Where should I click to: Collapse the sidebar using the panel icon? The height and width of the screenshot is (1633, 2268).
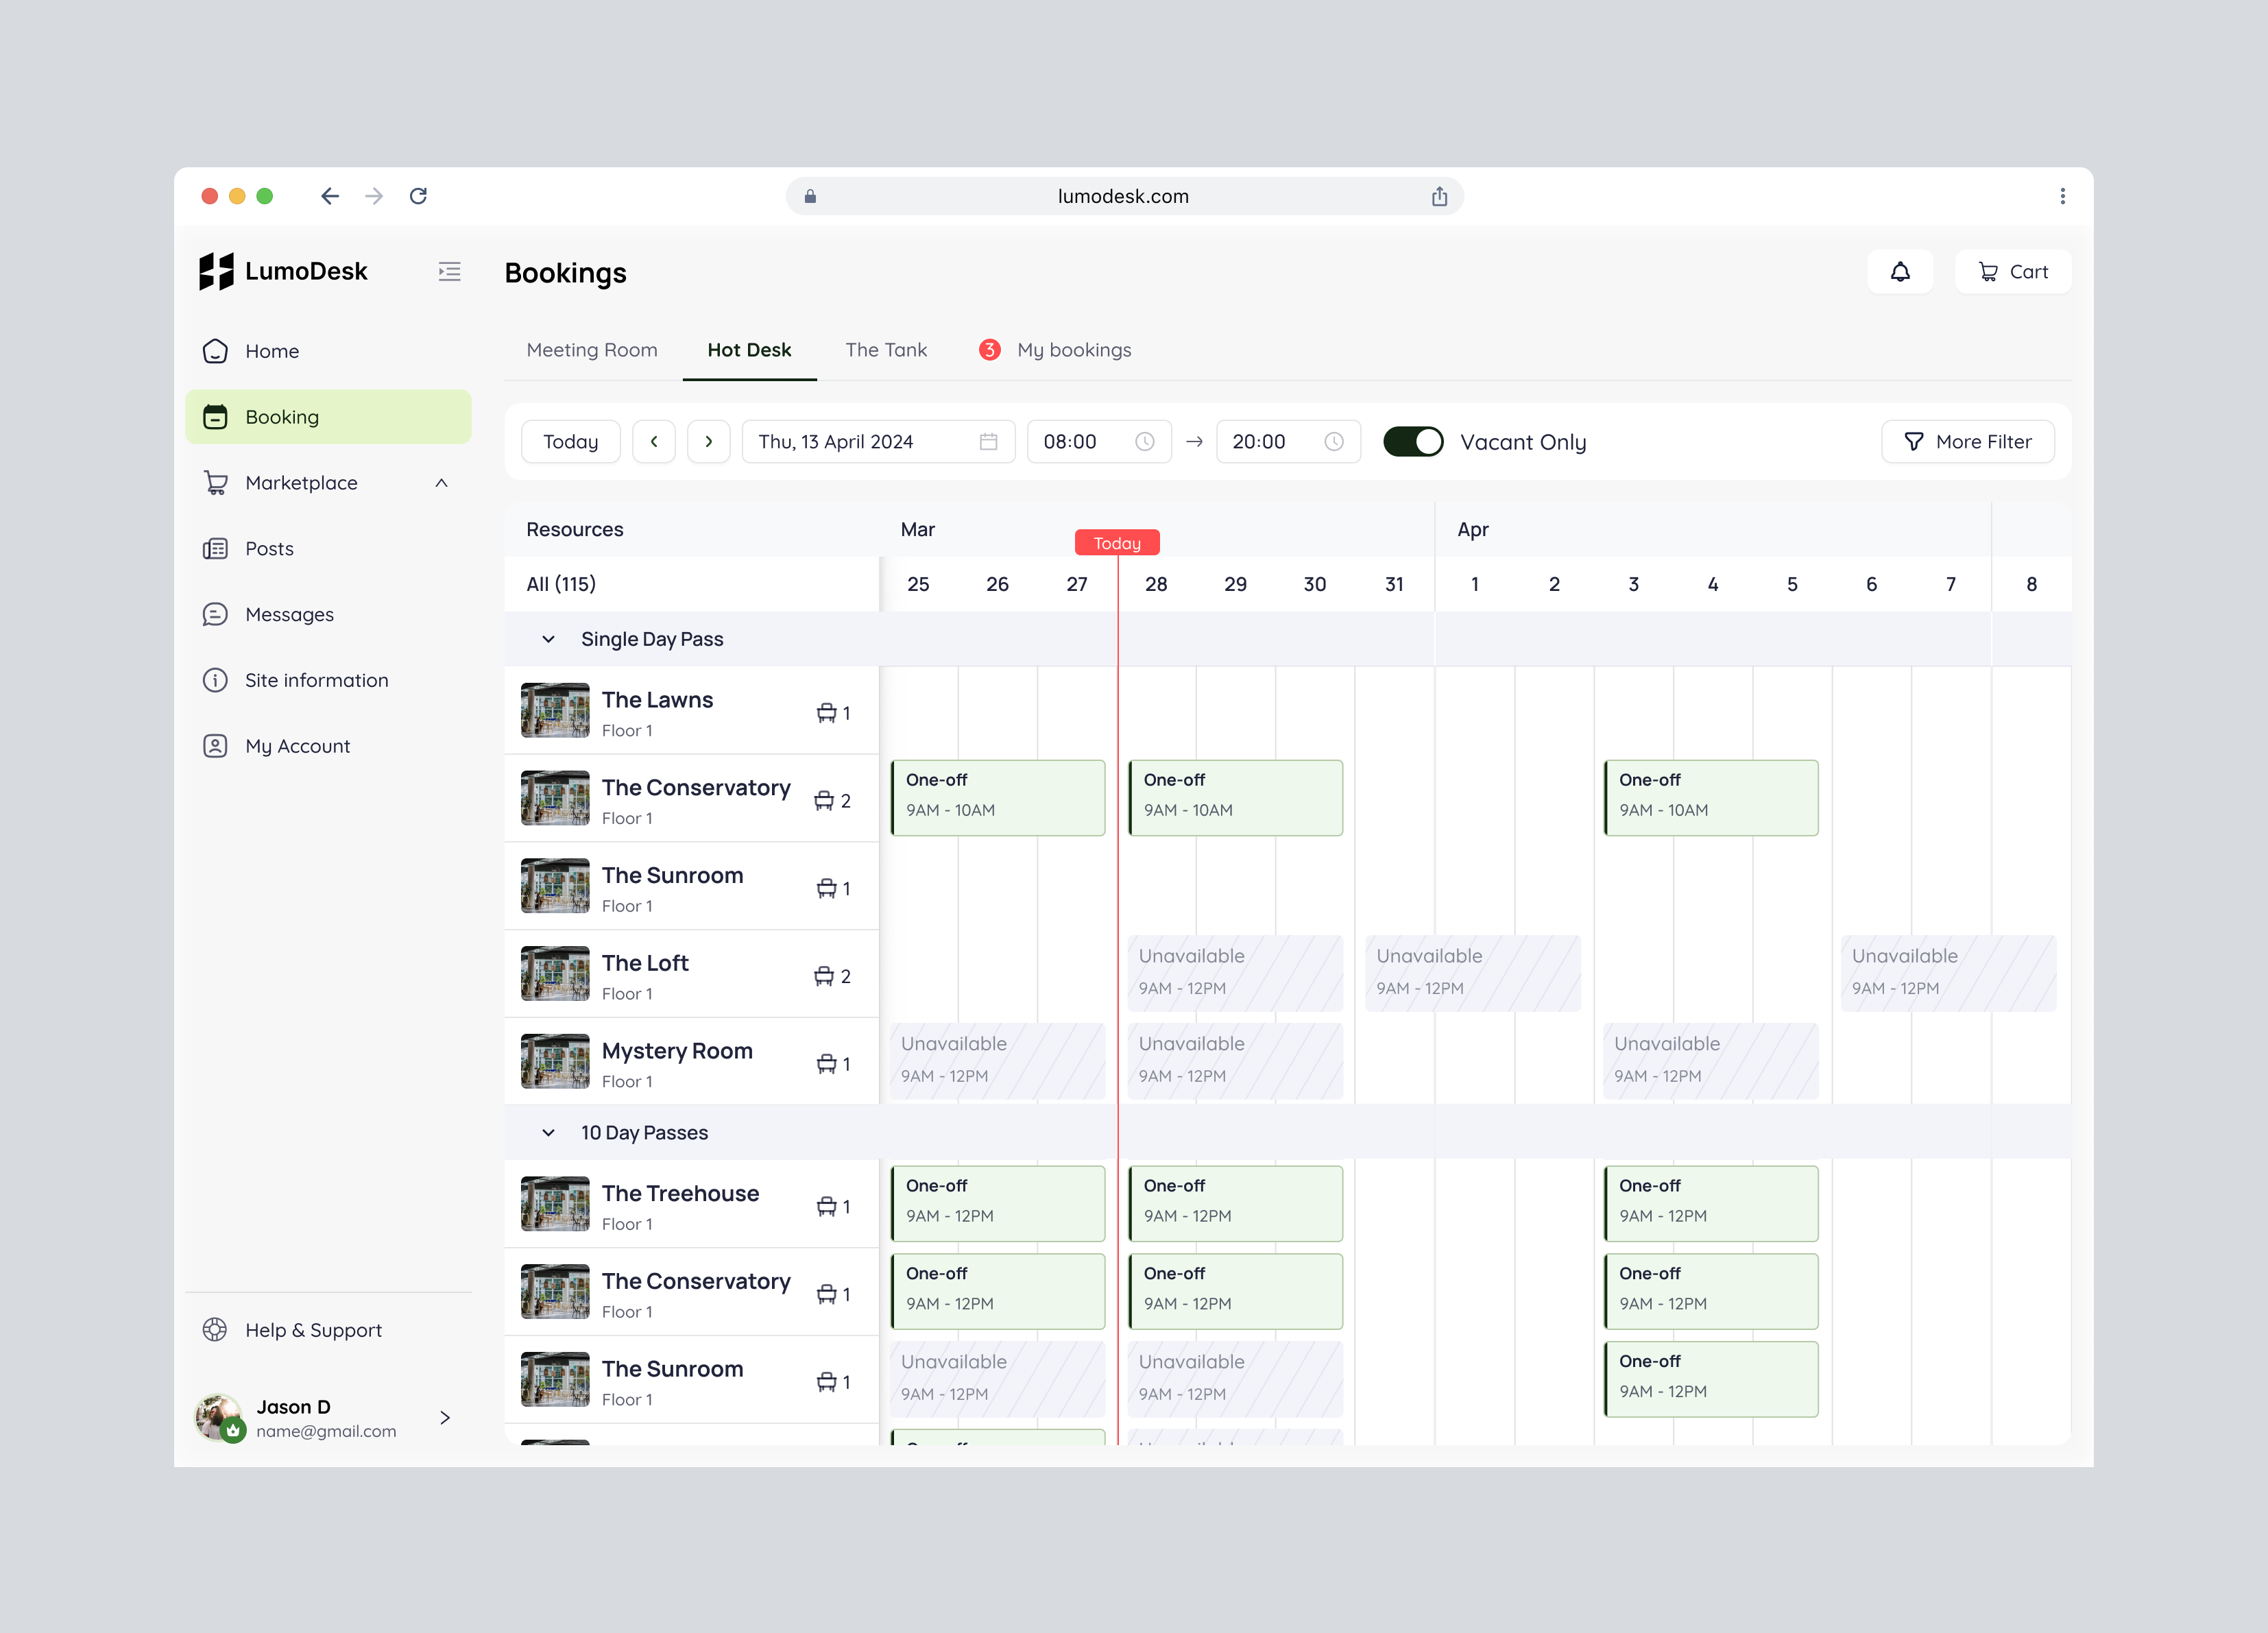pyautogui.click(x=449, y=271)
